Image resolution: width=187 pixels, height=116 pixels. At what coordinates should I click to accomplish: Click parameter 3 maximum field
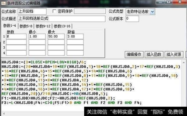pyautogui.click(x=56, y=47)
